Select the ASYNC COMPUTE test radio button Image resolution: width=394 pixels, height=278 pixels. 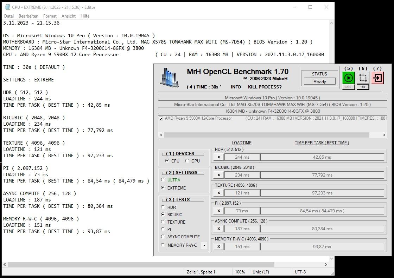163,236
